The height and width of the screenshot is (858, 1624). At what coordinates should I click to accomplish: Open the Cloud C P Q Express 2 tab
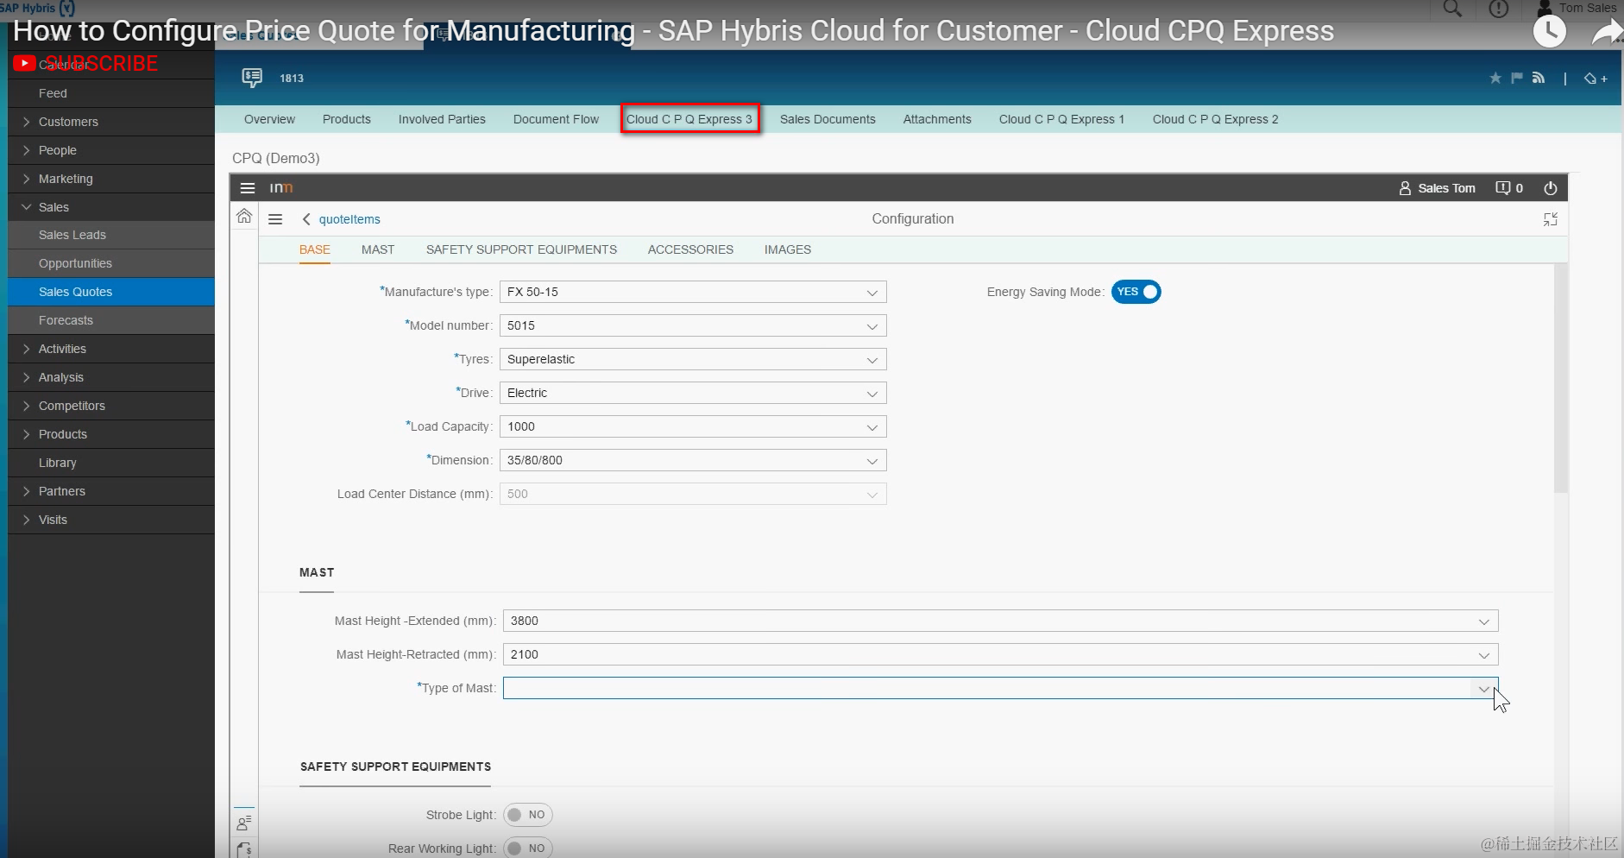click(1215, 119)
